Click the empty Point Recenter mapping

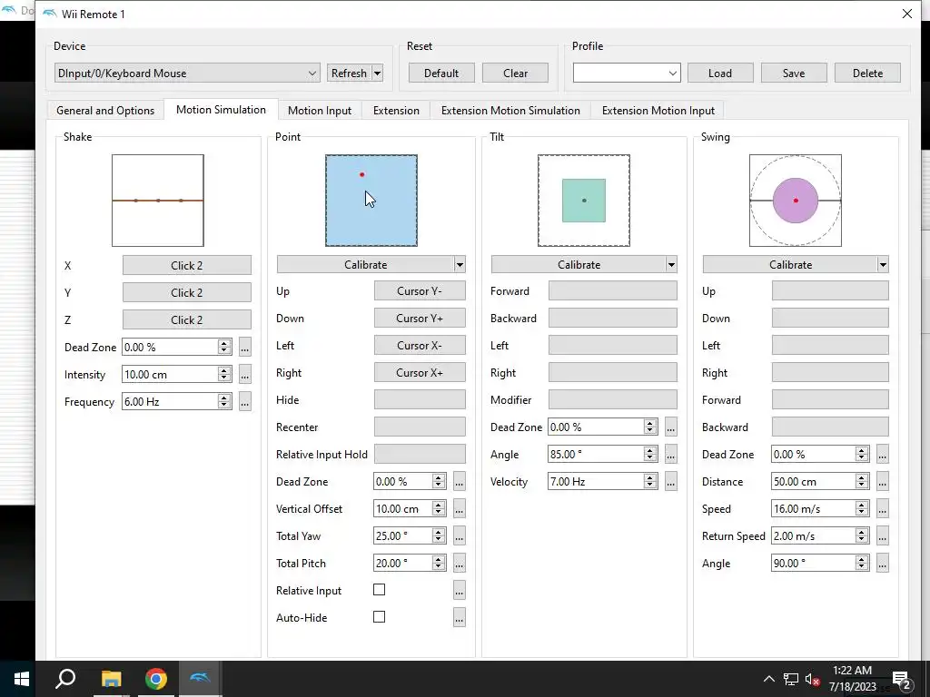coord(420,427)
